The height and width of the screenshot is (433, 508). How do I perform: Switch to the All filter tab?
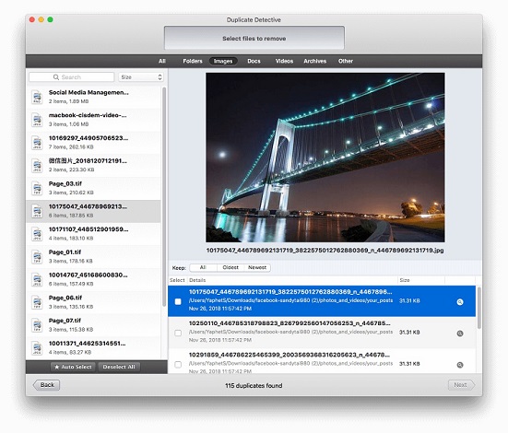[x=162, y=61]
